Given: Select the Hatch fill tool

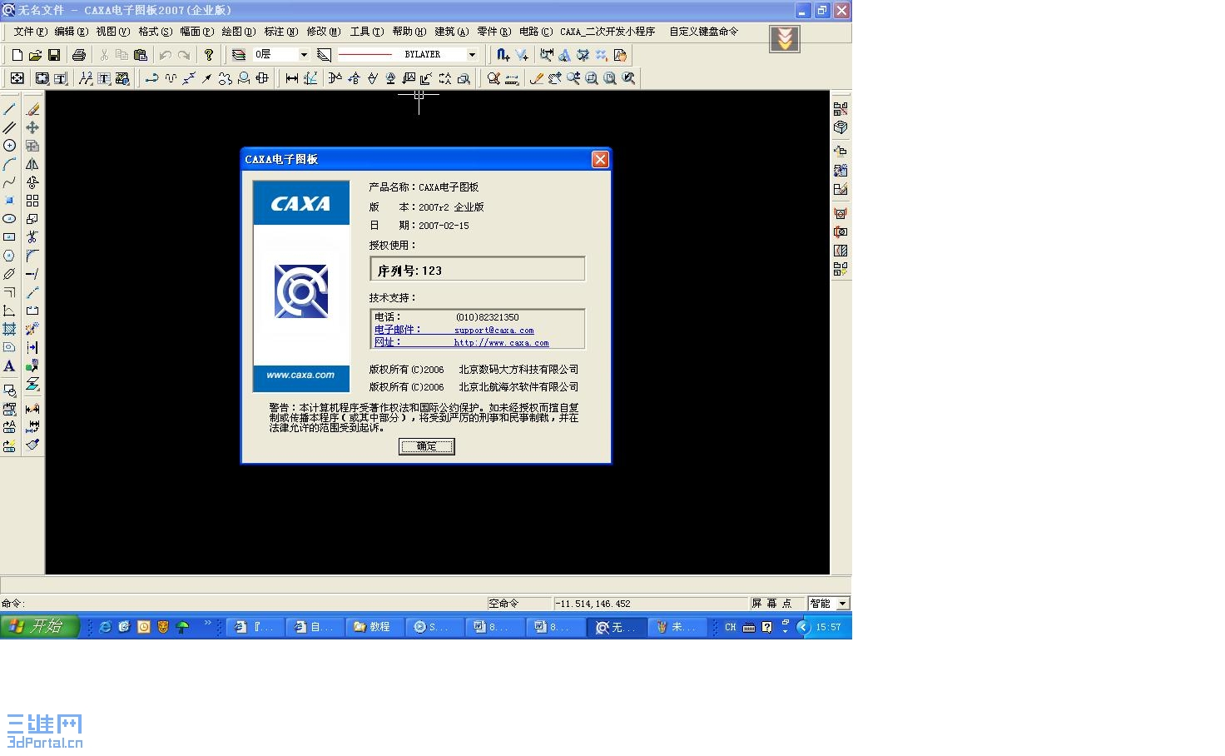Looking at the screenshot, I should [9, 329].
